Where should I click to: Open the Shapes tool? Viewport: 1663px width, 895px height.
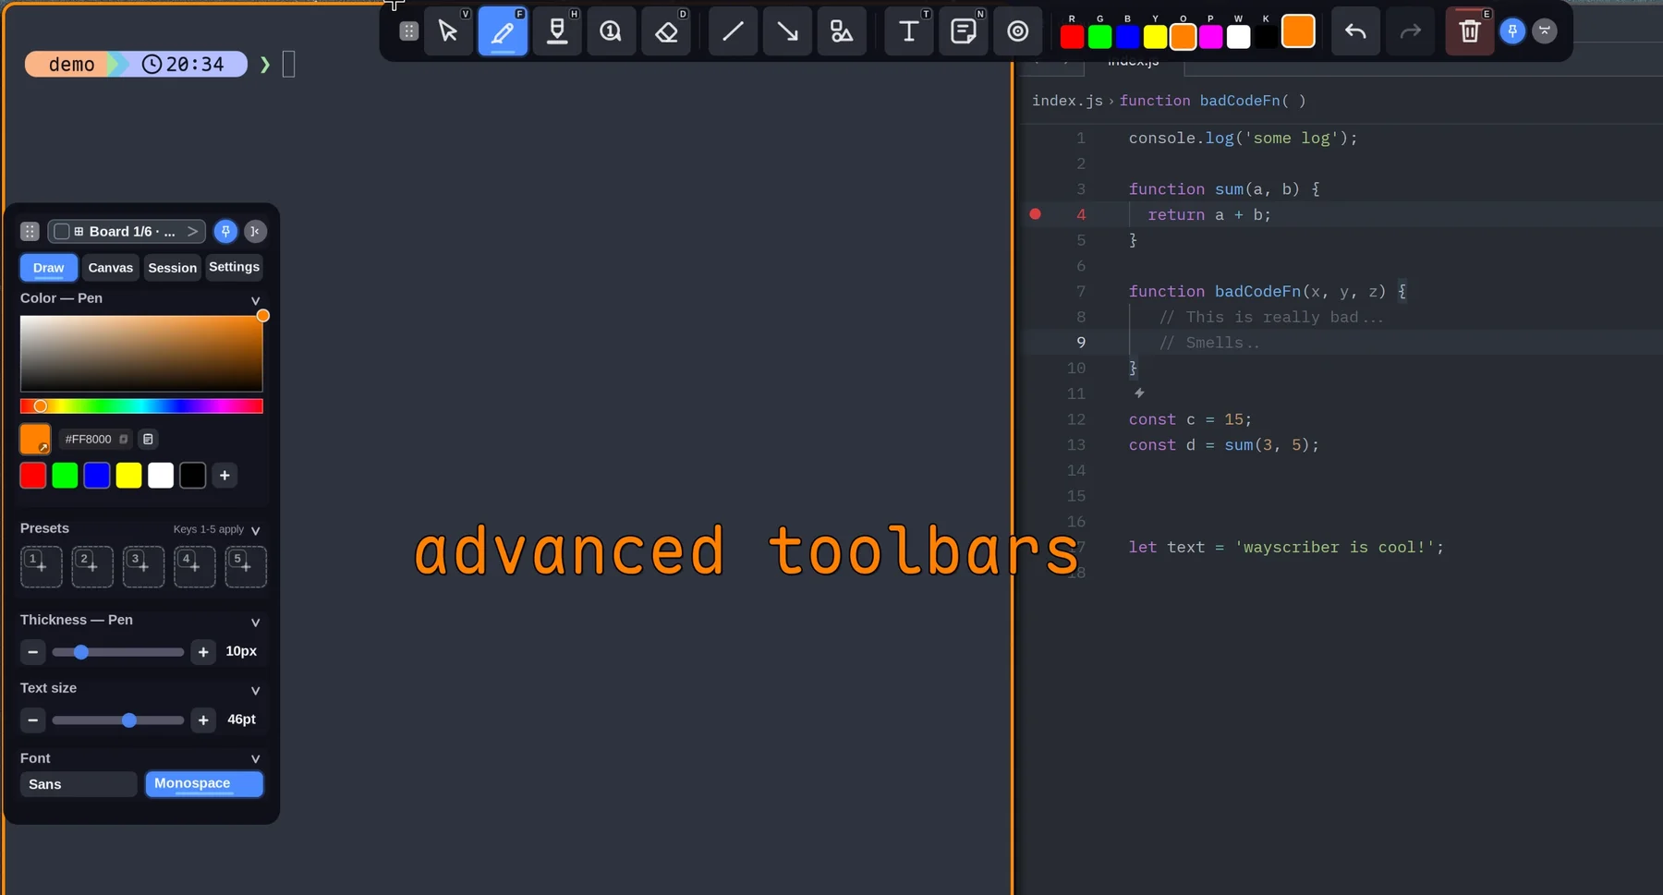coord(842,31)
